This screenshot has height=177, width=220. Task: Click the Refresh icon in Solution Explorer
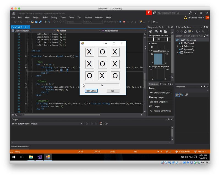[x=203, y=31]
